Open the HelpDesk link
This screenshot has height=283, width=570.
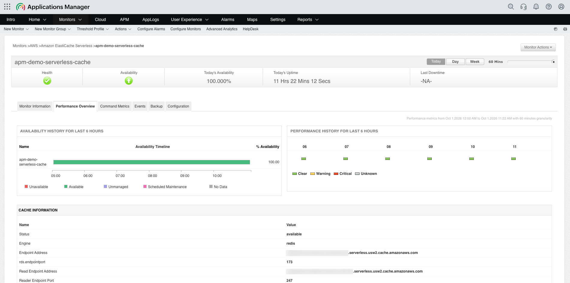coord(251,29)
